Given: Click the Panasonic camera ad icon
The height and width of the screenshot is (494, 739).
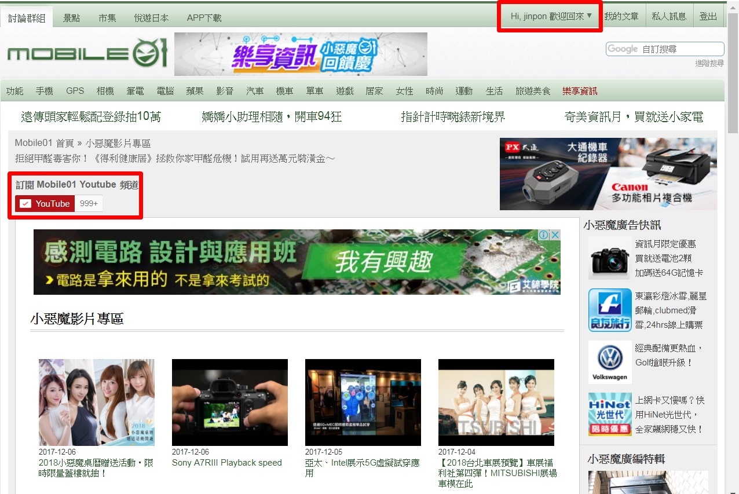Looking at the screenshot, I should click(x=610, y=258).
